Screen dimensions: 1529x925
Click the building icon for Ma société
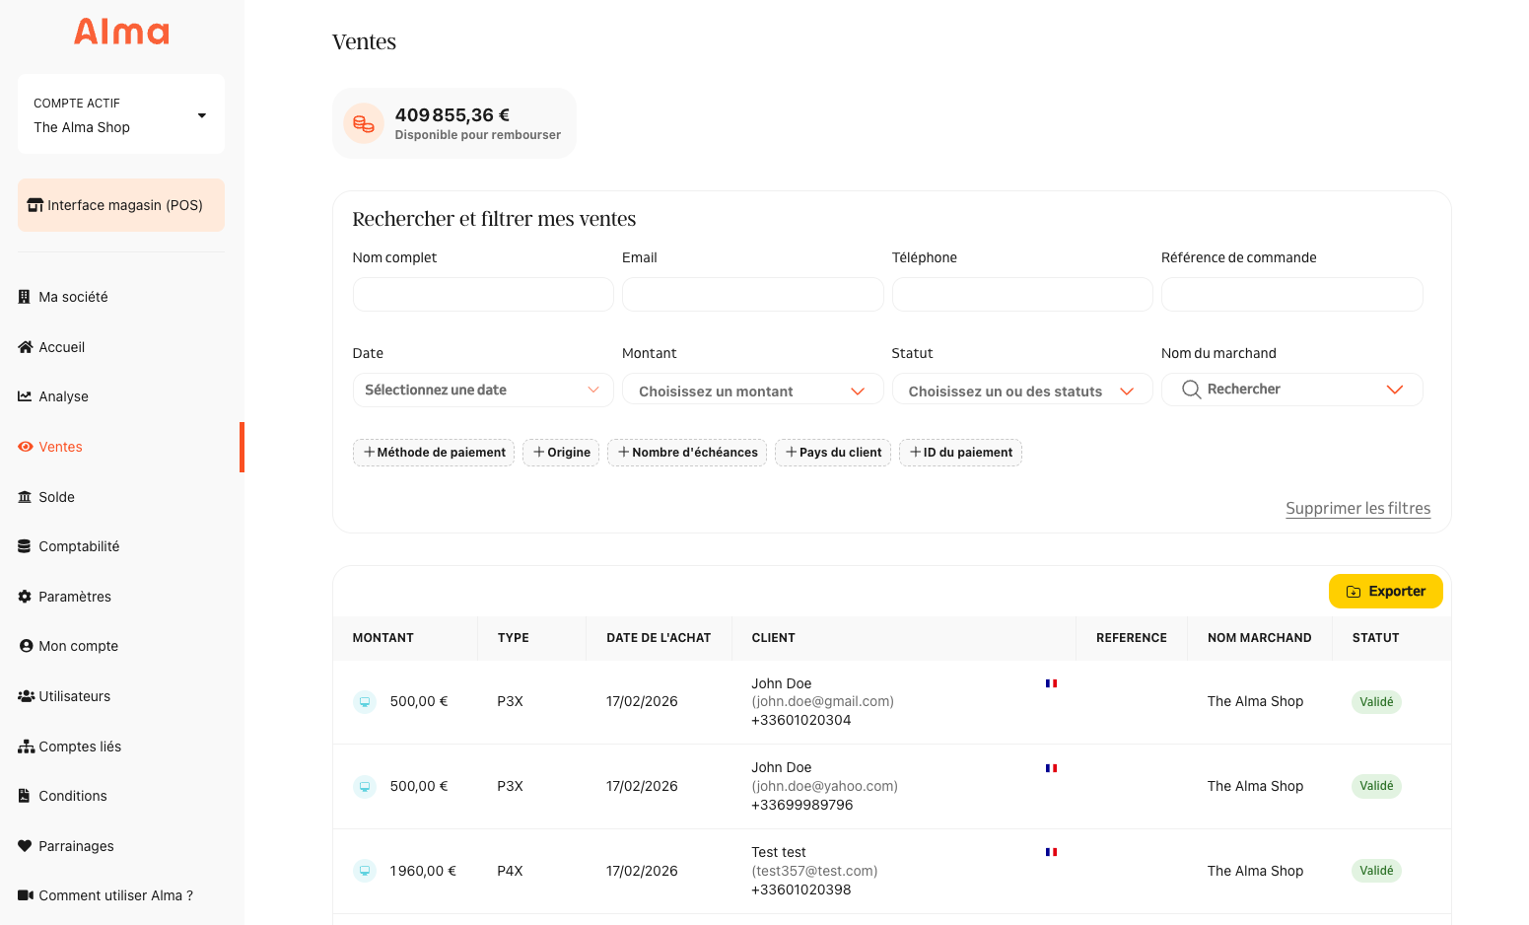(x=25, y=297)
